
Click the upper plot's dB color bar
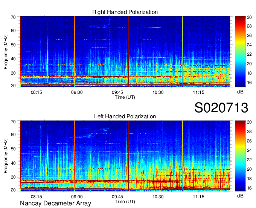(x=240, y=52)
